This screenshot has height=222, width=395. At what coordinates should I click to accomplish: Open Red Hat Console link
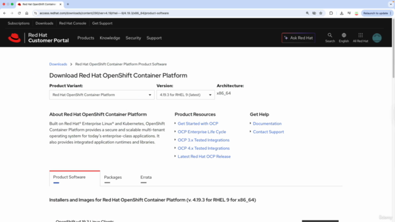click(x=73, y=23)
